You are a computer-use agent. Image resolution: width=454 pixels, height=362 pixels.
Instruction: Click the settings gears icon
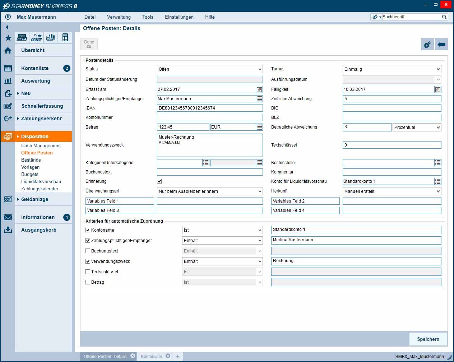coord(427,45)
